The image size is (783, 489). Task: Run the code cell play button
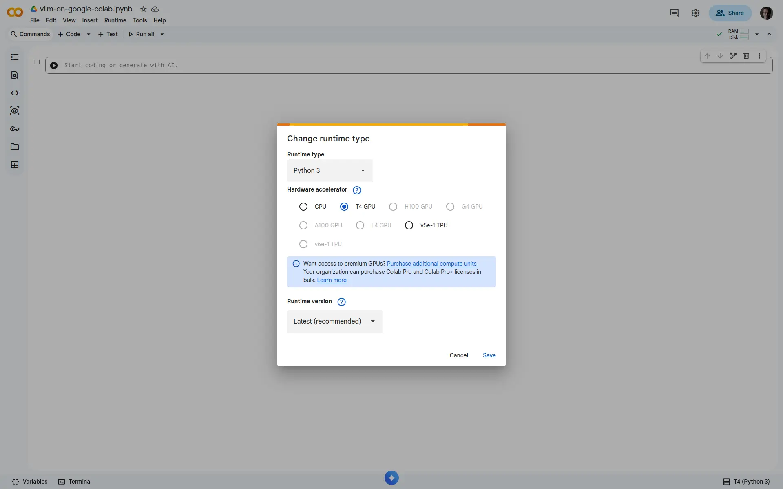[54, 66]
